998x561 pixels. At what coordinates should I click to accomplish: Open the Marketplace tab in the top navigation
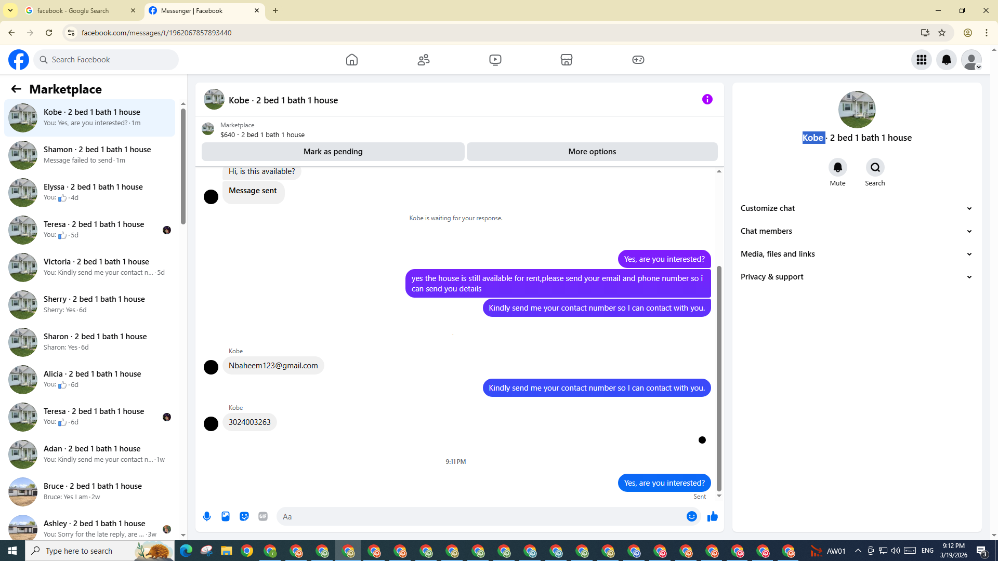tap(566, 60)
